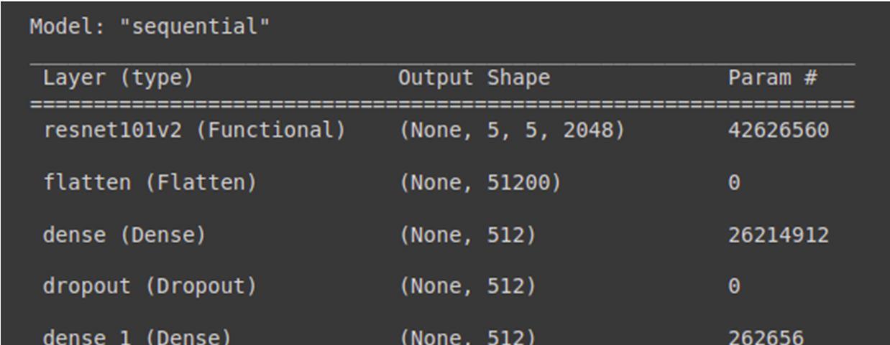Click the zero param count for dropout
Screen dimensions: 890x345
point(734,287)
